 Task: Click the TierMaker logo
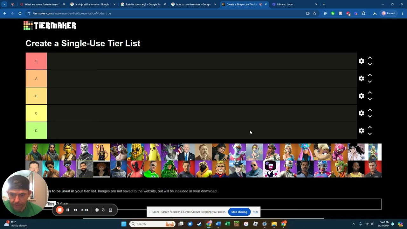click(x=50, y=25)
